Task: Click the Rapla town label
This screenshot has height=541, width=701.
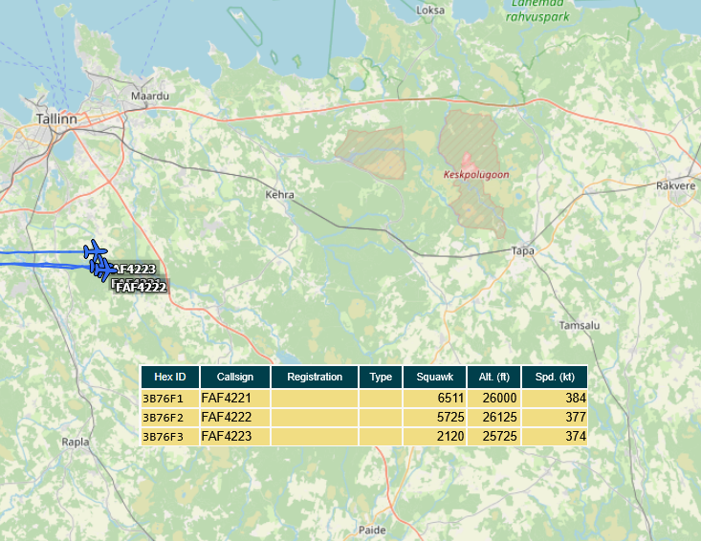Action: tap(76, 443)
